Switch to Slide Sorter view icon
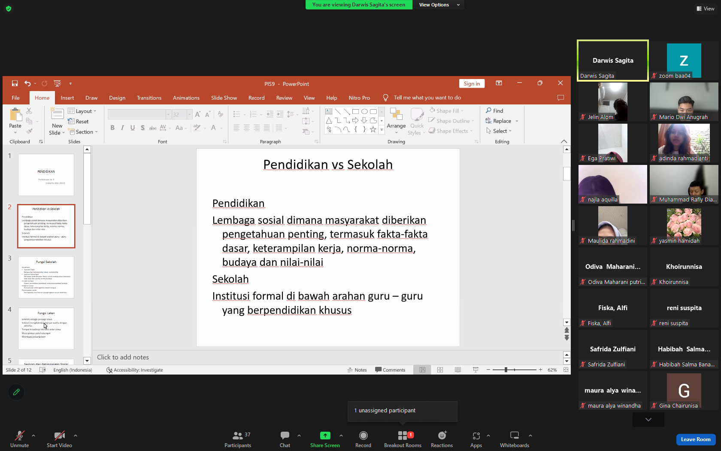Image resolution: width=721 pixels, height=451 pixels. click(440, 370)
